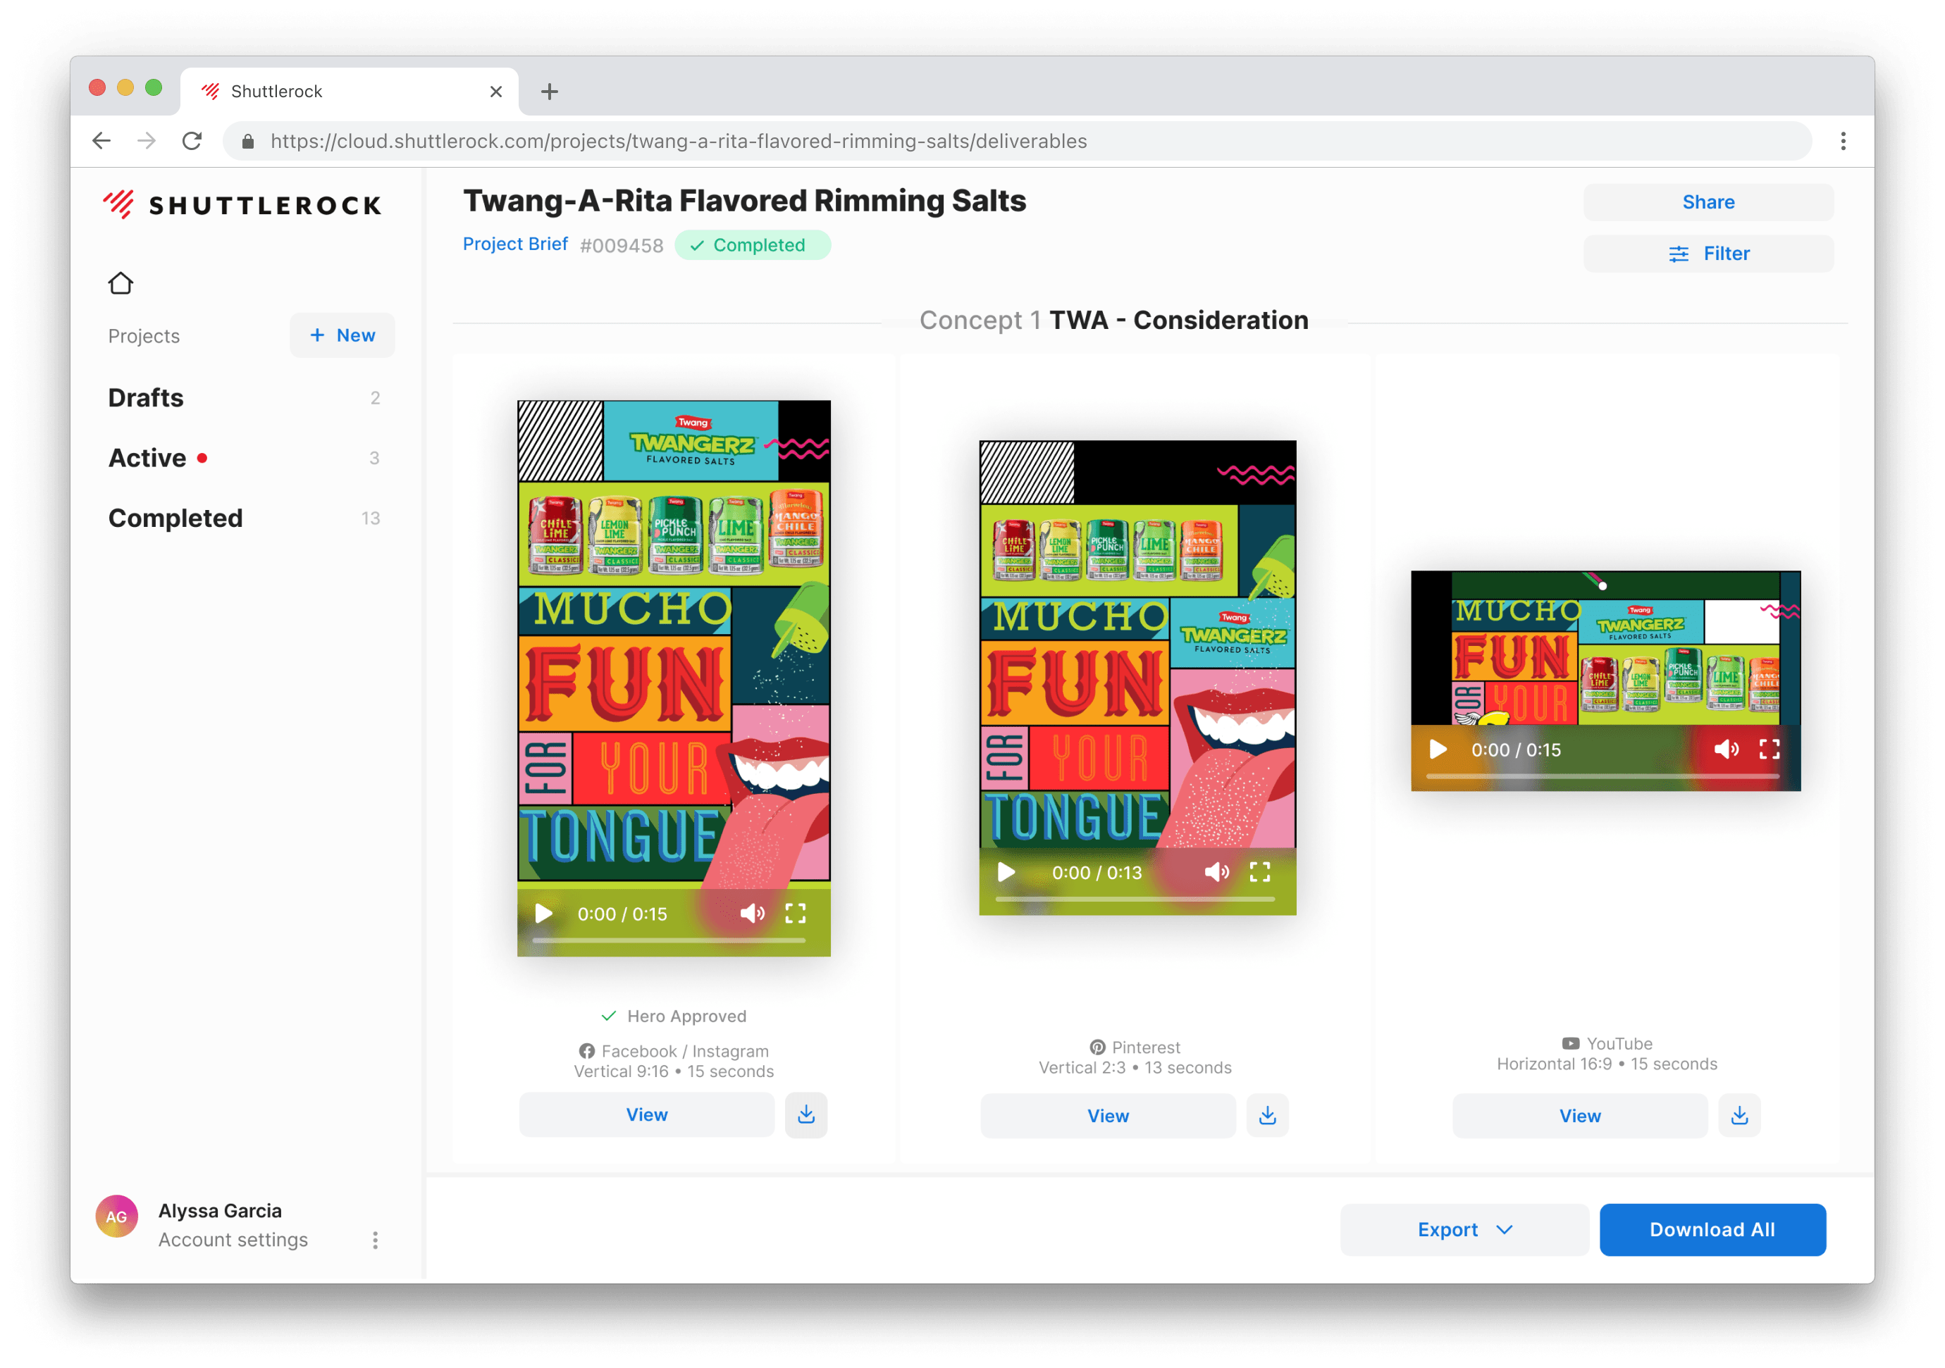Open Active projects list
This screenshot has width=1945, height=1368.
click(244, 458)
